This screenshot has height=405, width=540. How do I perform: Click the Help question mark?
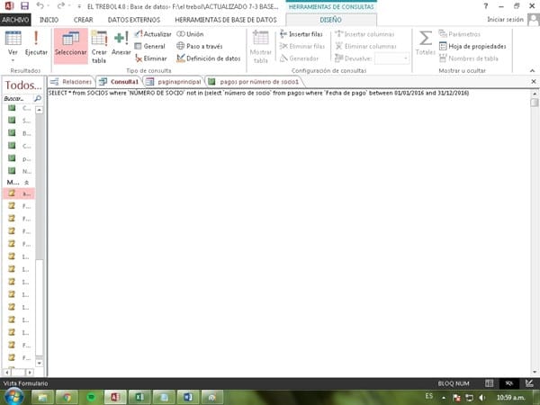[x=486, y=6]
